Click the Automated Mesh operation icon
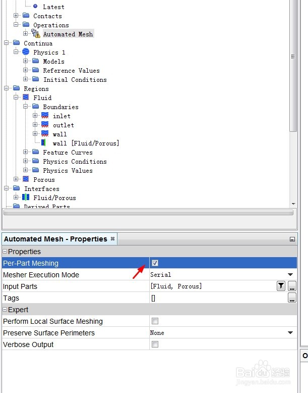Screen dimensions: 308x393 point(36,34)
